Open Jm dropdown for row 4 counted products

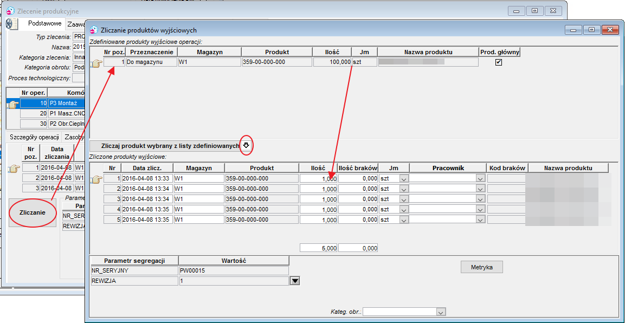404,210
